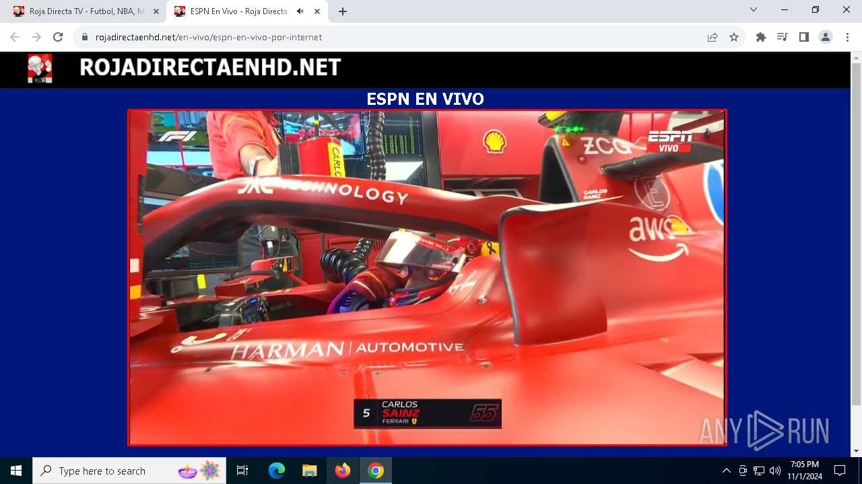The image size is (862, 484).
Task: Bookmark this page with star icon
Action: pos(734,37)
